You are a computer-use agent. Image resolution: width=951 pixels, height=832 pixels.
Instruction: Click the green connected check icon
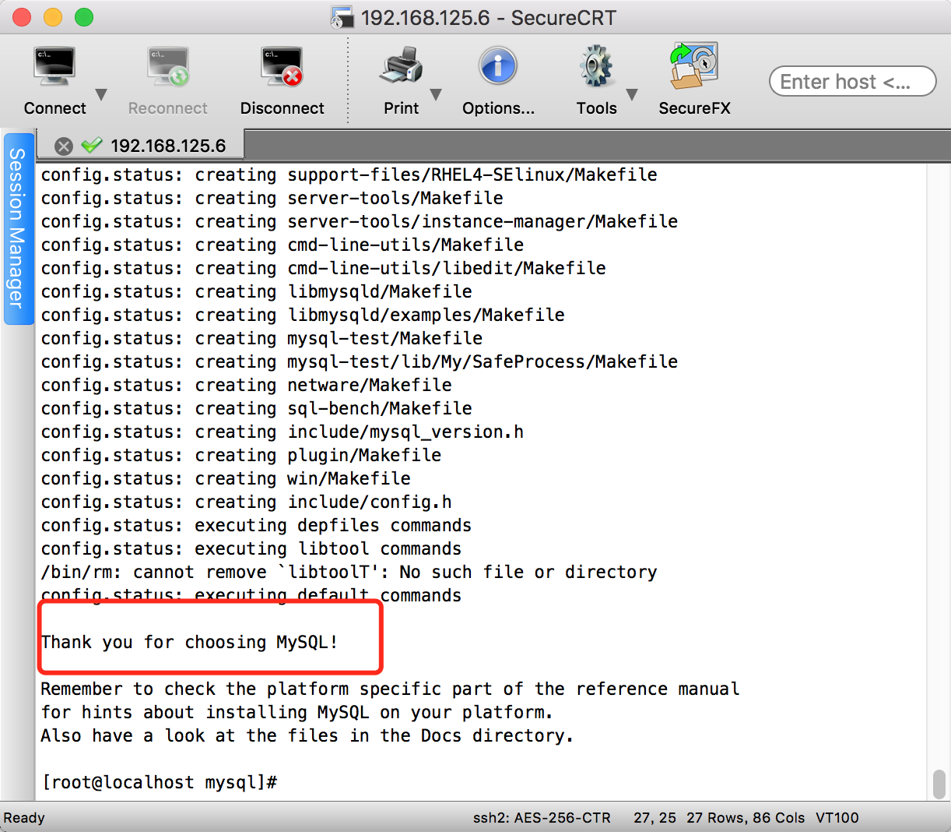point(92,145)
